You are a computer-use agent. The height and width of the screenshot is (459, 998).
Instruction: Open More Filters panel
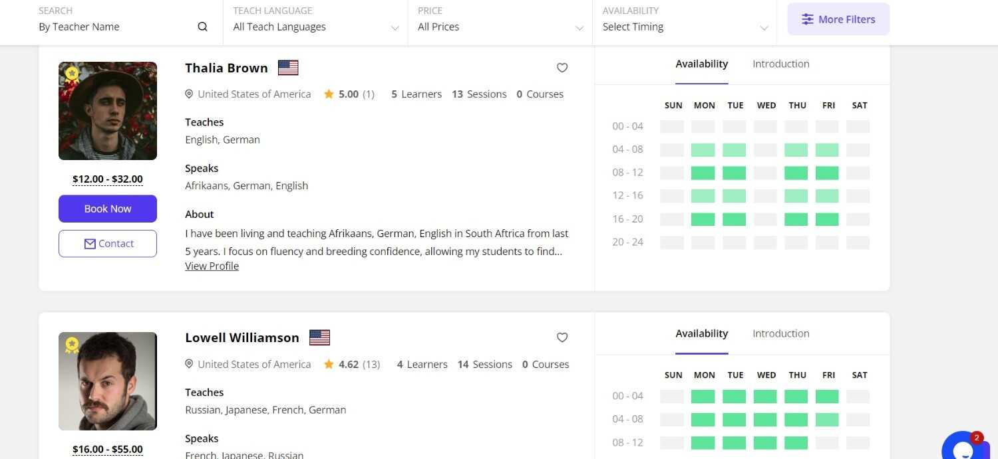838,19
